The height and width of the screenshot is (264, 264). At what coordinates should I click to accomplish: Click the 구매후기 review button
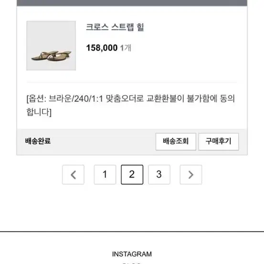[219, 142]
